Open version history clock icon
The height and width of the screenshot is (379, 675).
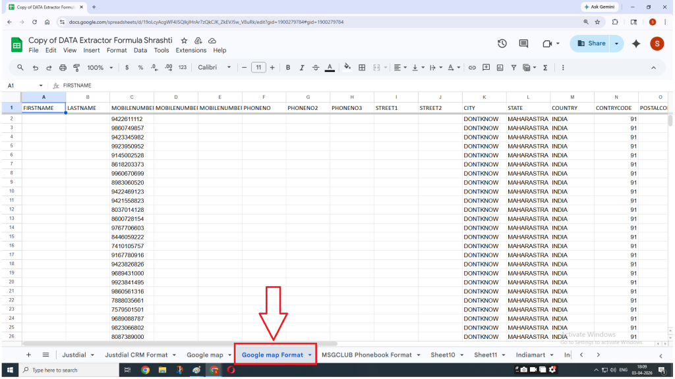pyautogui.click(x=502, y=43)
